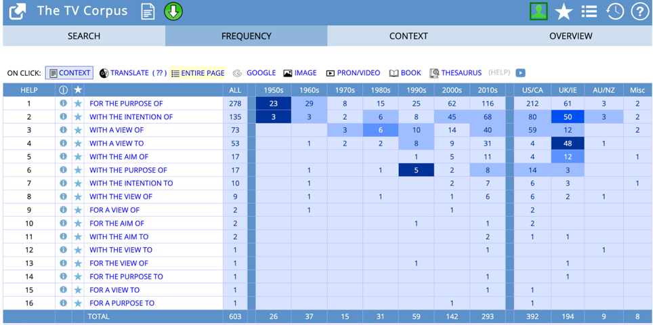The width and height of the screenshot is (653, 325).
Task: Star the FOR THE PURPOSE OF row
Action: click(78, 104)
